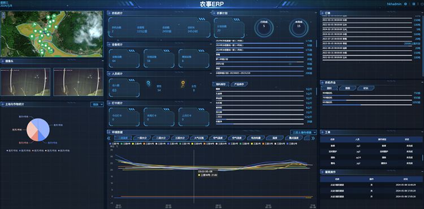Collapse the 订单 orders panel

coord(422,12)
